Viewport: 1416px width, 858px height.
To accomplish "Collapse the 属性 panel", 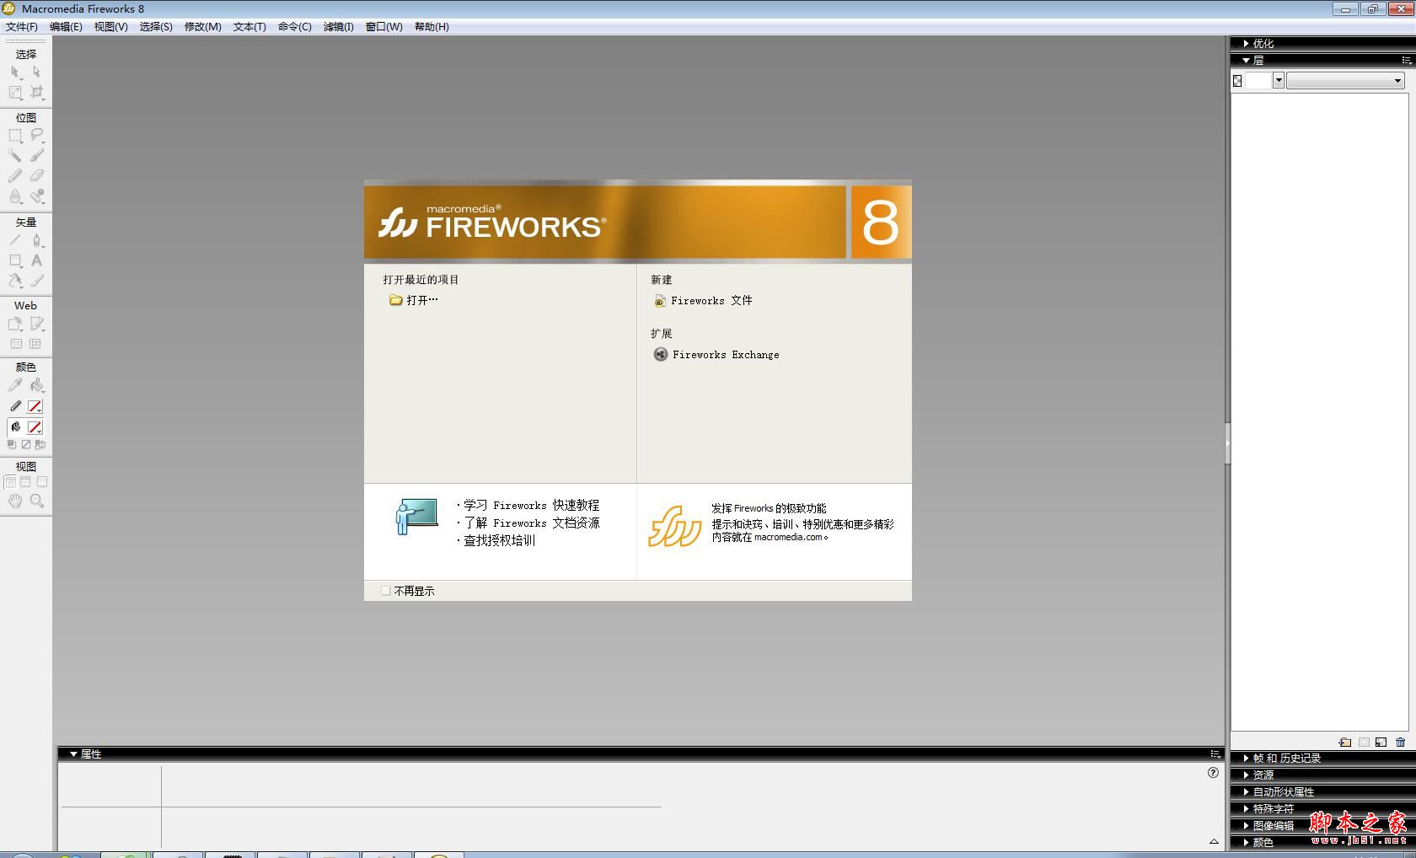I will tap(73, 754).
